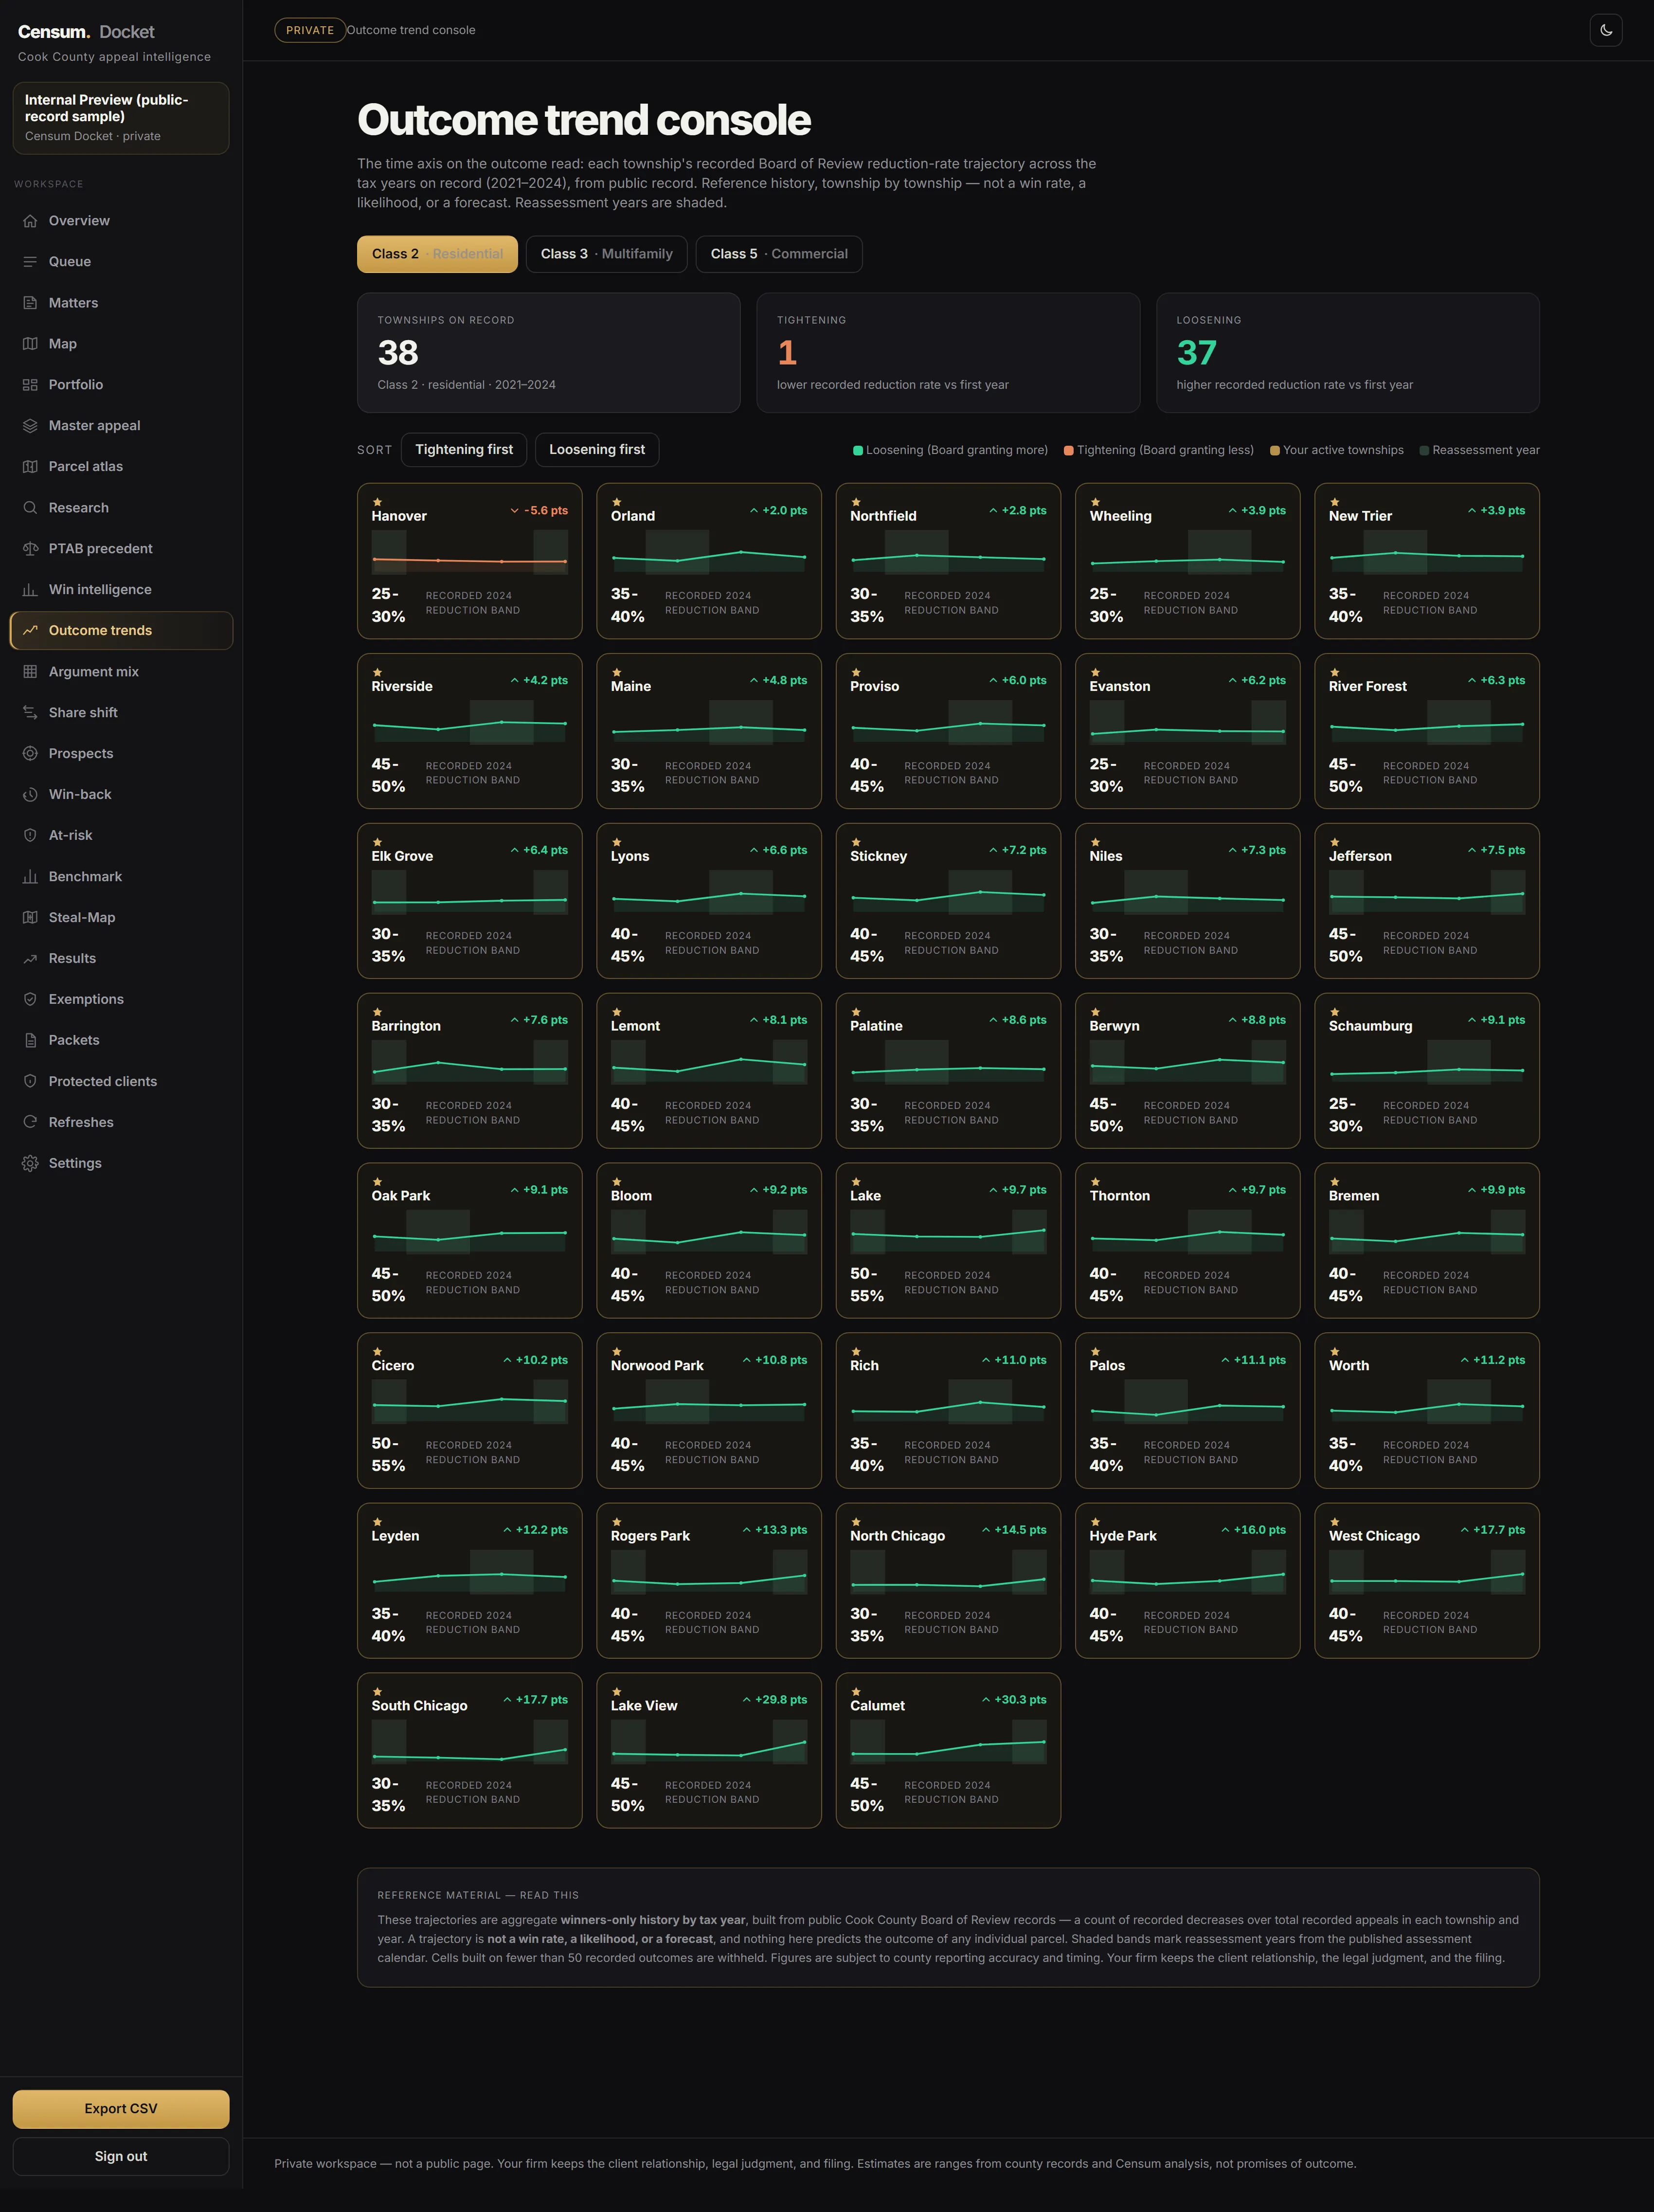Click the North Chicago trend sparkline

948,1572
